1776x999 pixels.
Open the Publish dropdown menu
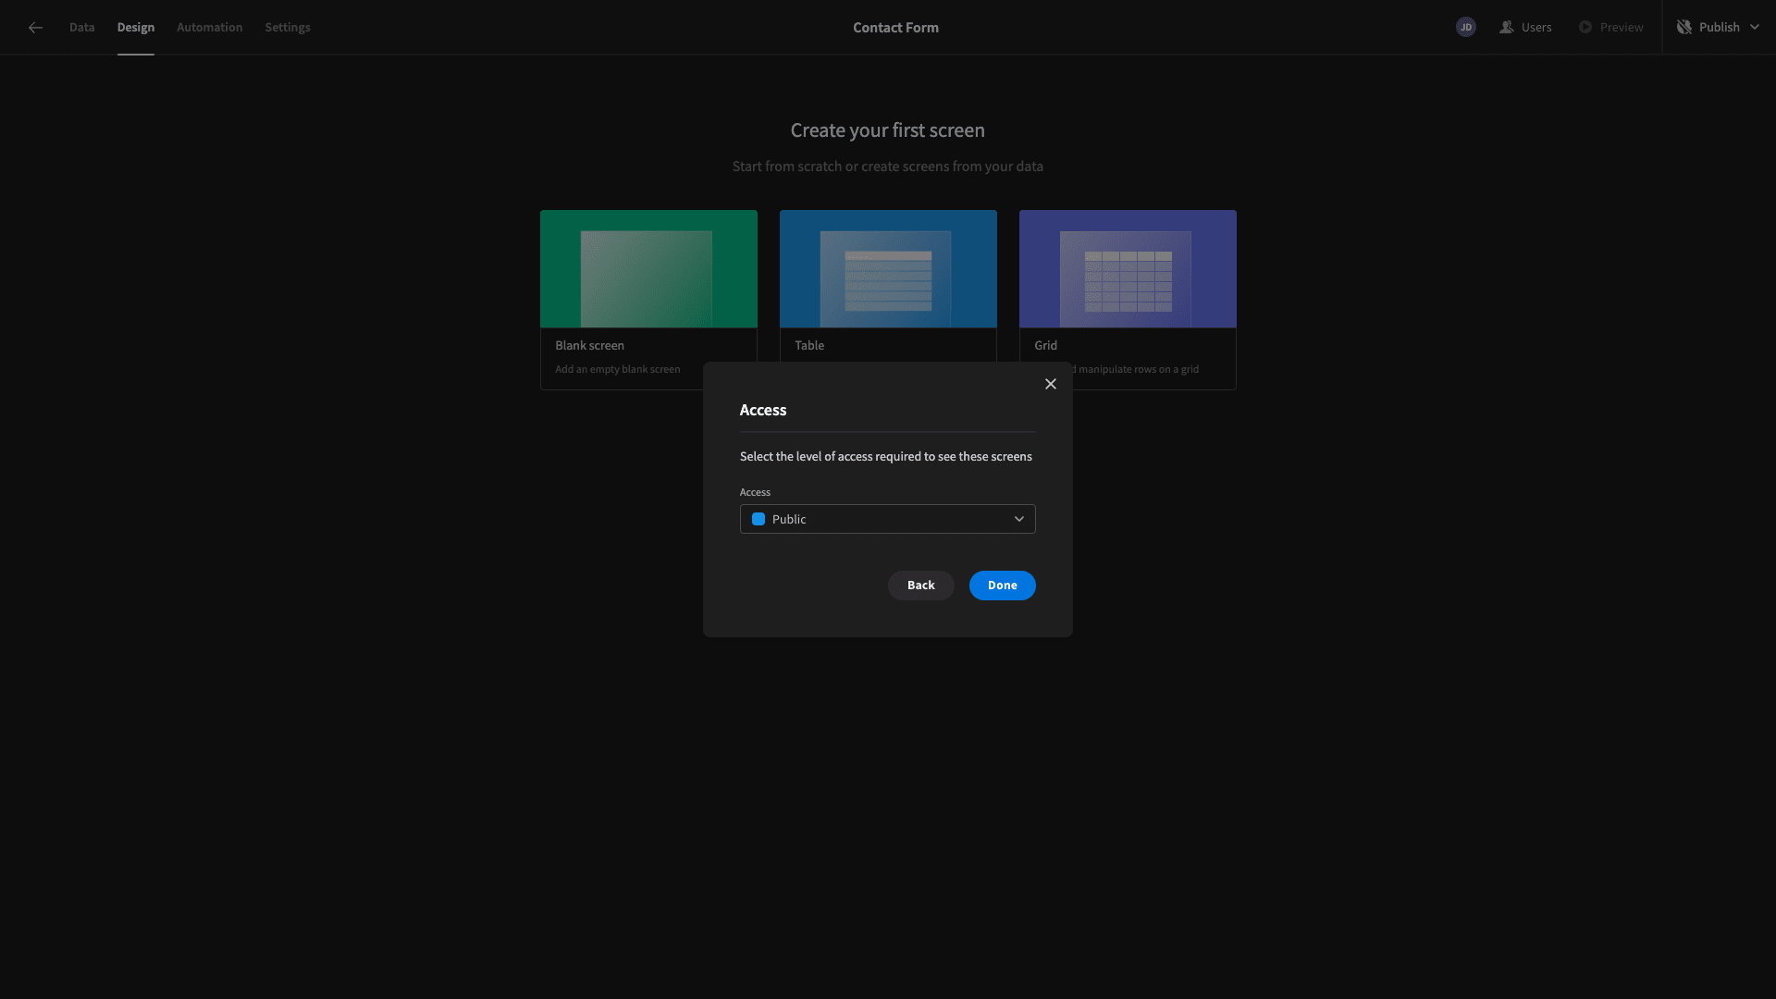[x=1718, y=28]
